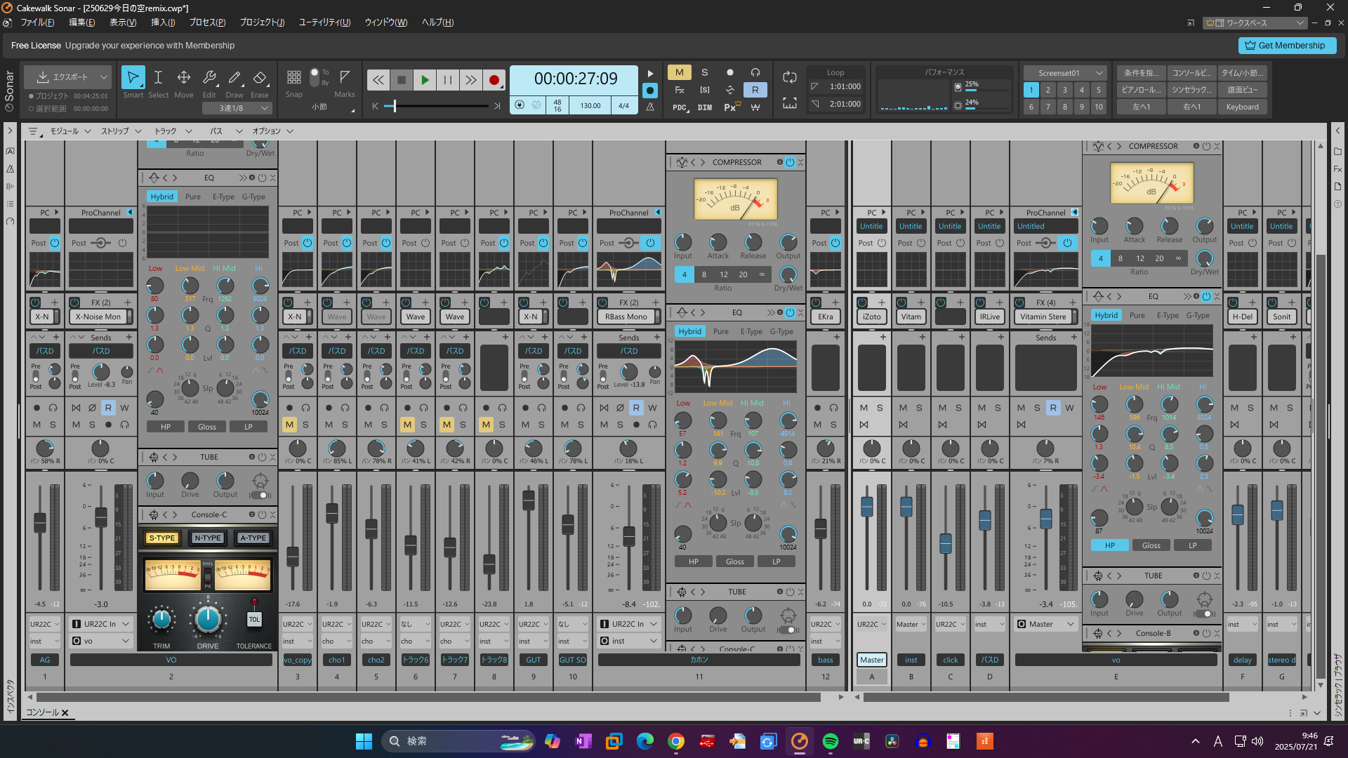
Task: Open the オプション dropdown in console
Action: (272, 131)
